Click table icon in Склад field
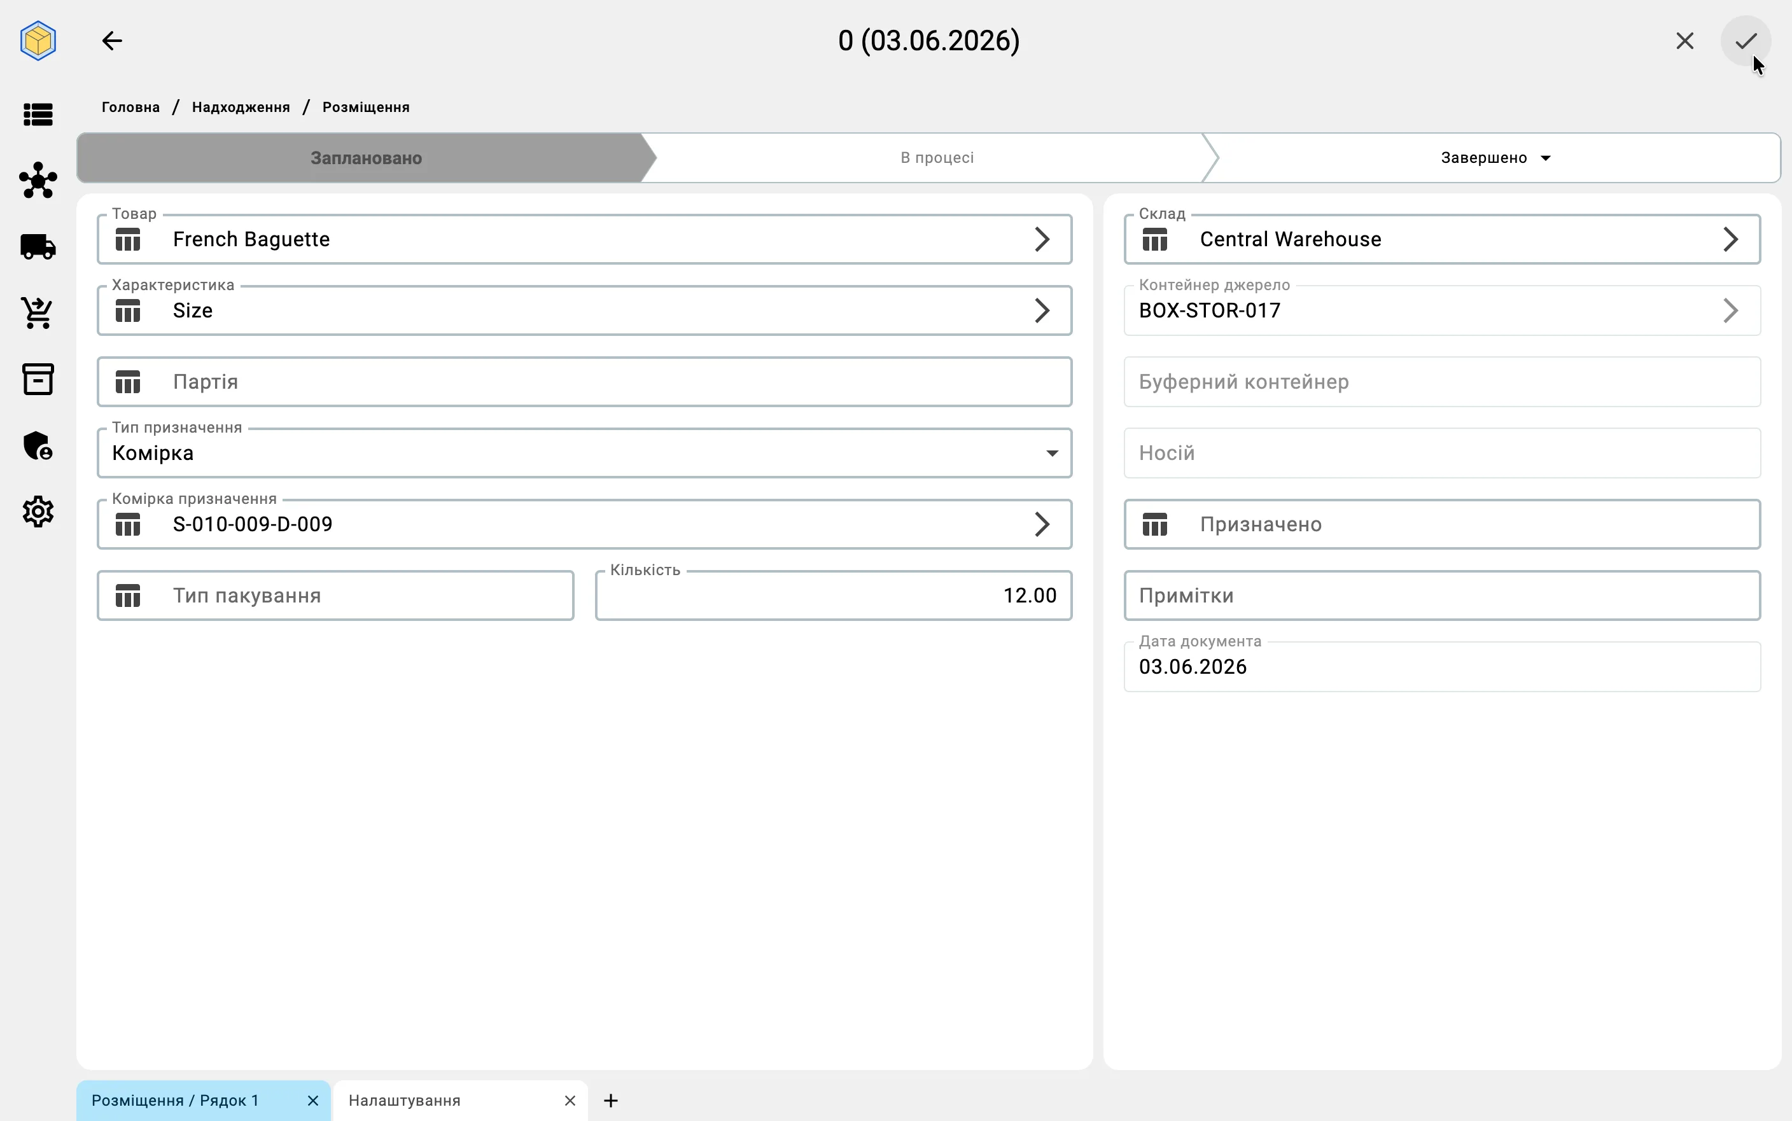 click(x=1155, y=239)
